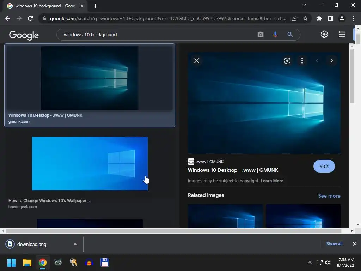361x271 pixels.
Task: Click the Chrome taskbar icon
Action: [x=43, y=263]
